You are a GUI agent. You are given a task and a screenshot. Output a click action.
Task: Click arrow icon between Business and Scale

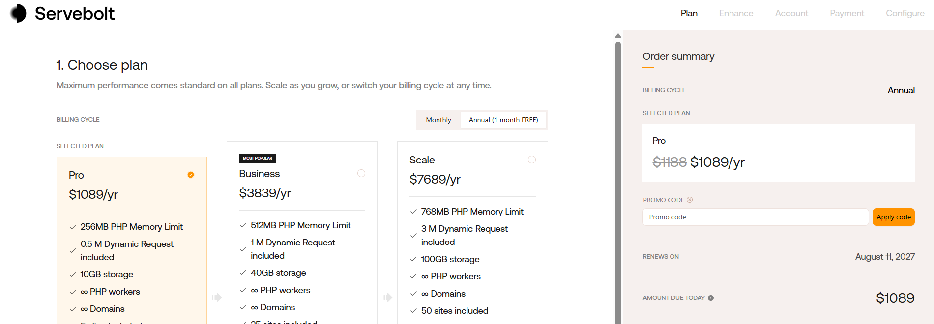pyautogui.click(x=387, y=297)
